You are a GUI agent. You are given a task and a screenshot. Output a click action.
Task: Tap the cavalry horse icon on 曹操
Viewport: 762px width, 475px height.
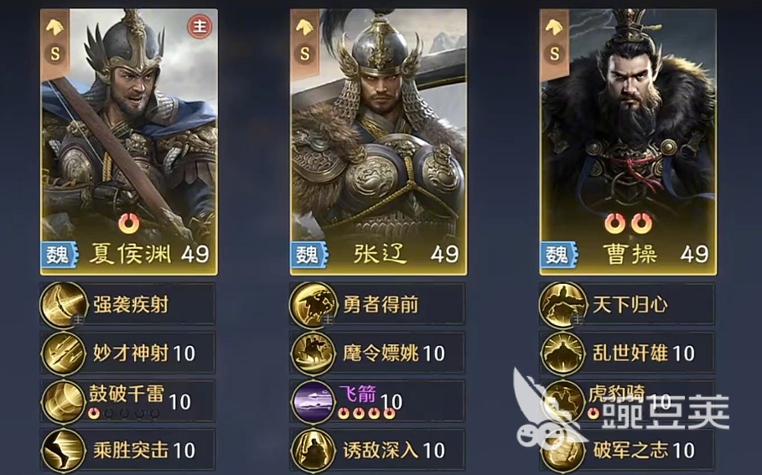coord(554,27)
